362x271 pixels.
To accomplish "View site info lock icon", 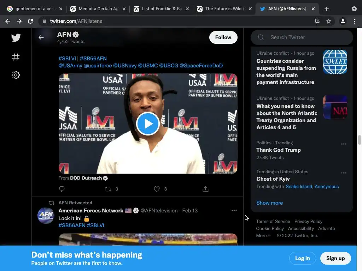I will pos(44,21).
